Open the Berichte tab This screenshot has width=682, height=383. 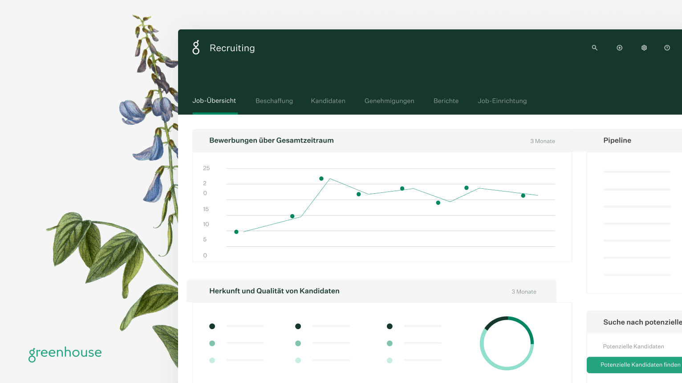click(x=446, y=101)
